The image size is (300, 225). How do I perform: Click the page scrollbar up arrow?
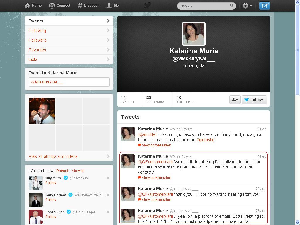point(298,2)
